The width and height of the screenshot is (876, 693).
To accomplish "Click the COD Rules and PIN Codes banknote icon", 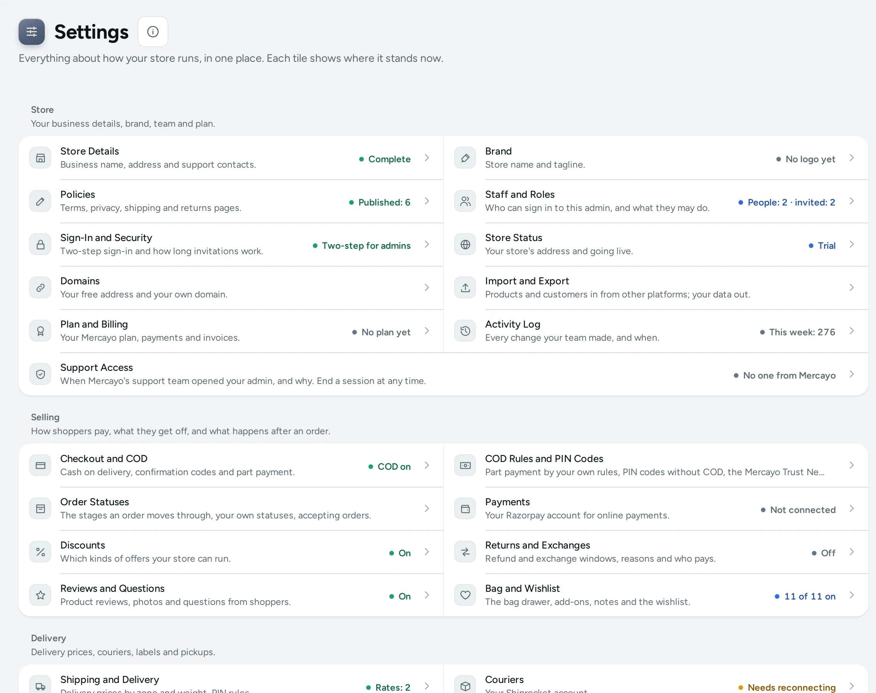I will [x=465, y=465].
